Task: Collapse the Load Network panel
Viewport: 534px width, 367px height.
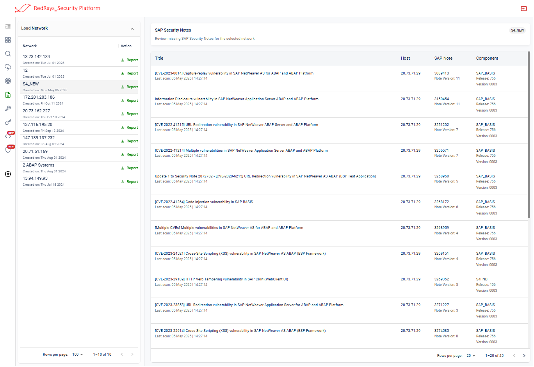Action: [132, 28]
